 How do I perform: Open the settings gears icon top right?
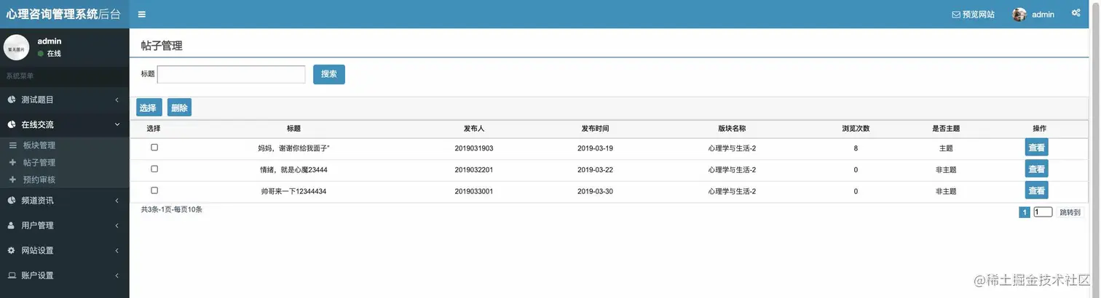[x=1076, y=13]
